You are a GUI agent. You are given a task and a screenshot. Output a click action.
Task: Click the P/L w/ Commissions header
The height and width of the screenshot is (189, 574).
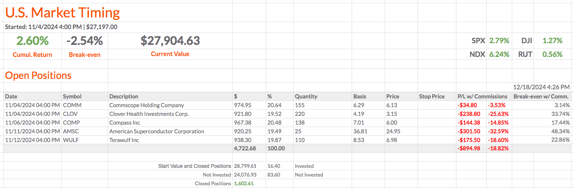(483, 96)
